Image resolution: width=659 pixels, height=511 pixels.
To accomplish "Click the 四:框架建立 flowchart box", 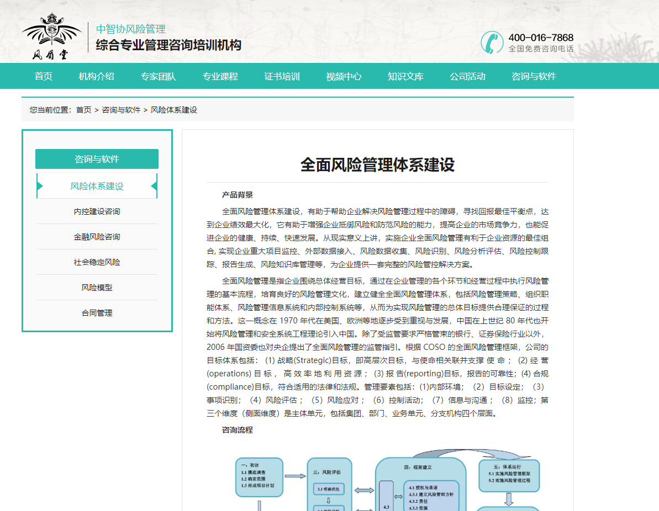I will coord(420,484).
